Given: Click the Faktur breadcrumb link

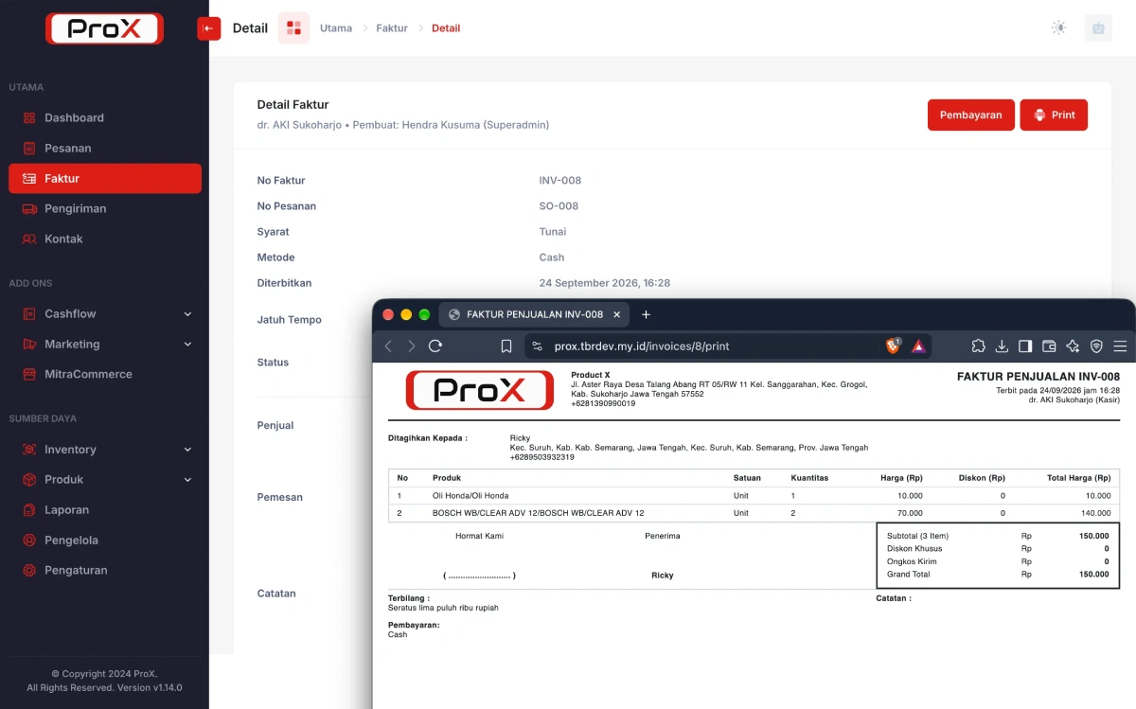Looking at the screenshot, I should [392, 28].
